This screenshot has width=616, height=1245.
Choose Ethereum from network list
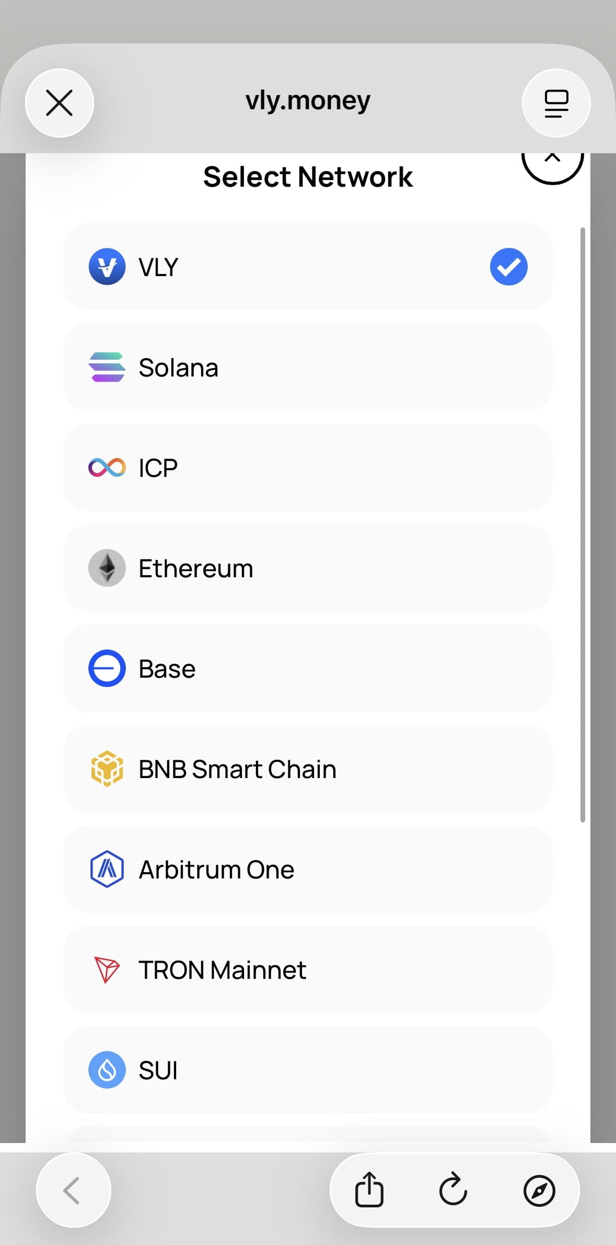coord(308,568)
